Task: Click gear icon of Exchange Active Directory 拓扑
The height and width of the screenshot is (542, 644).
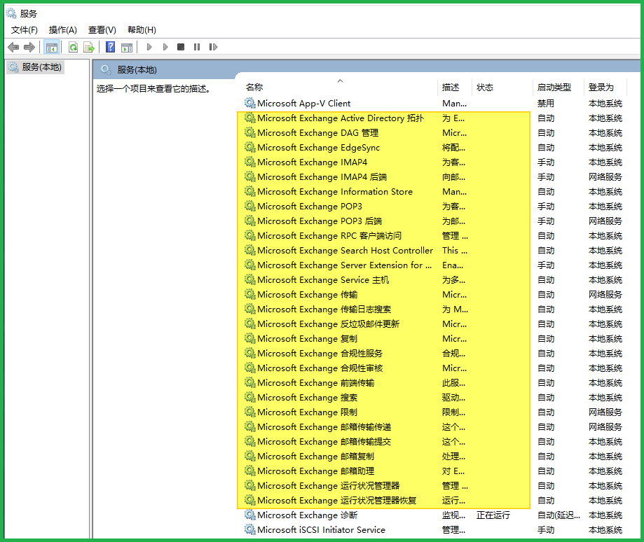Action: tap(249, 118)
